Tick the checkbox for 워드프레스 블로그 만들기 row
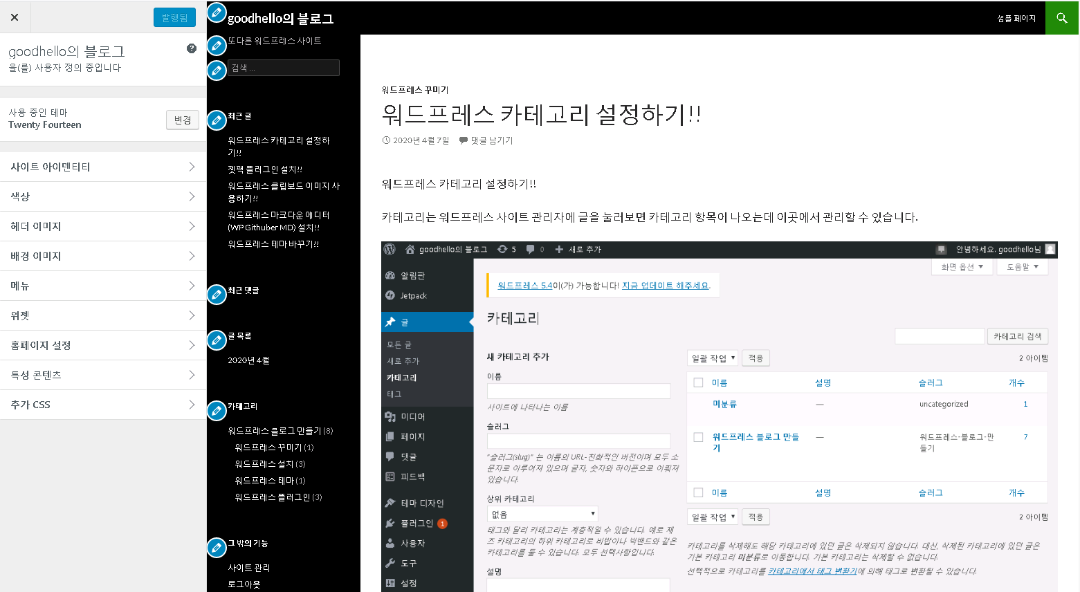The image size is (1080, 592). tap(698, 437)
